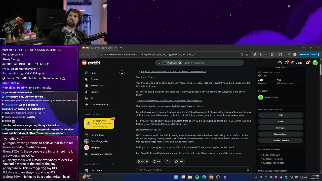Screen dimensions: 322x181
Task: Install app icon in address bar
Action: (242, 54)
